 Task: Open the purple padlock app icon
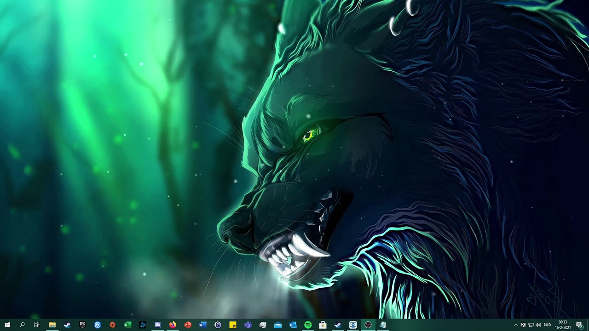click(x=218, y=325)
